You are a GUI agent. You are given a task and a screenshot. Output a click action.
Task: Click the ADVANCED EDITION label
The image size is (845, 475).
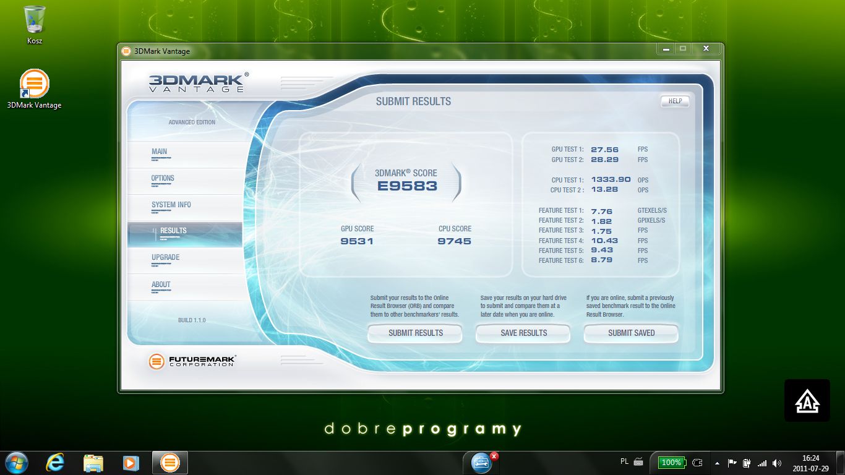[192, 122]
